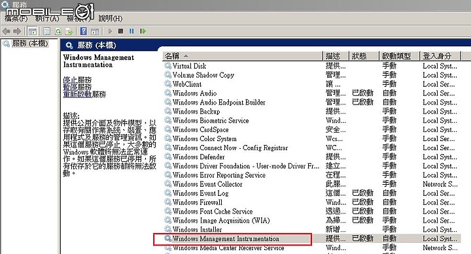
Task: Click gear icon beside Windows CardSpace
Action: point(168,129)
